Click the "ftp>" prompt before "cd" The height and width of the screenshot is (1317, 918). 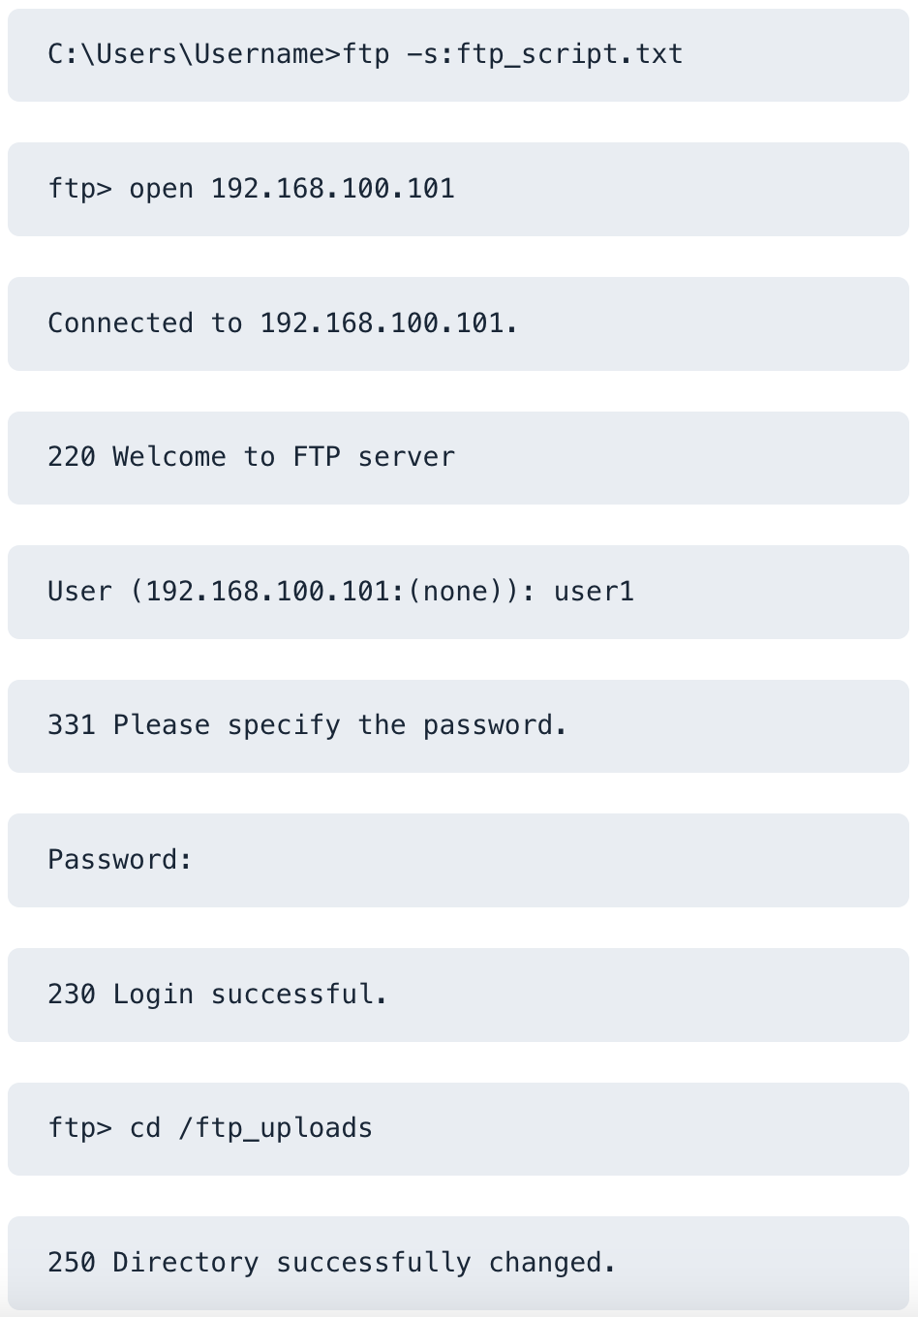pos(79,1128)
